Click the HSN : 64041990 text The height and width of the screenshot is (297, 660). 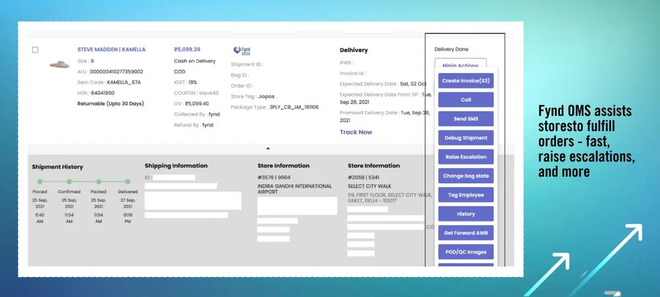click(96, 93)
